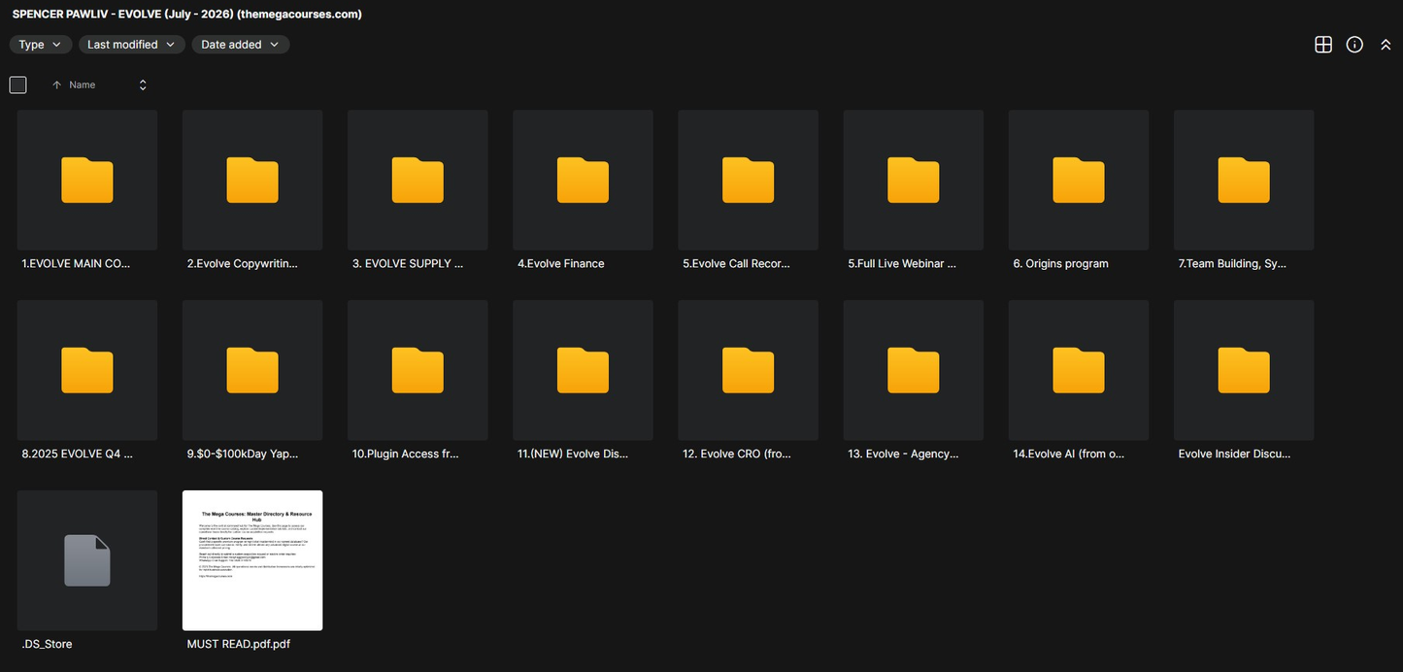Open 11.(NEW) Evolve Dis... folder icon
This screenshot has width=1403, height=672.
[583, 370]
